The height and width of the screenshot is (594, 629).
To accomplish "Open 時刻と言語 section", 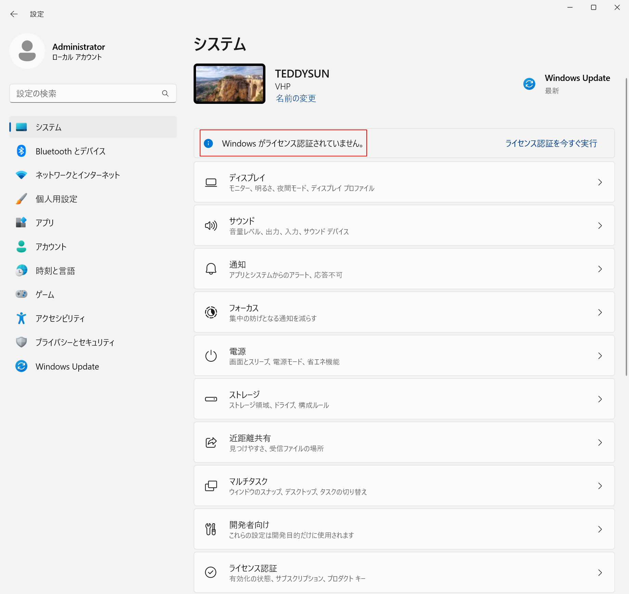I will [93, 271].
